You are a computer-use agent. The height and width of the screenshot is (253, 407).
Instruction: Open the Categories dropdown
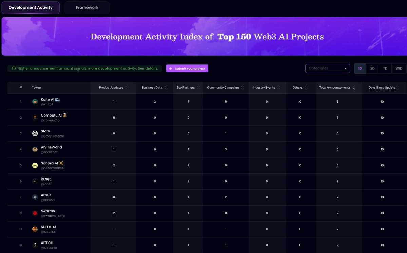pos(328,68)
